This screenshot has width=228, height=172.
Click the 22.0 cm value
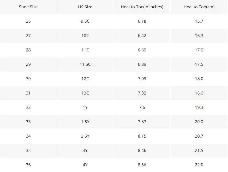(199, 165)
